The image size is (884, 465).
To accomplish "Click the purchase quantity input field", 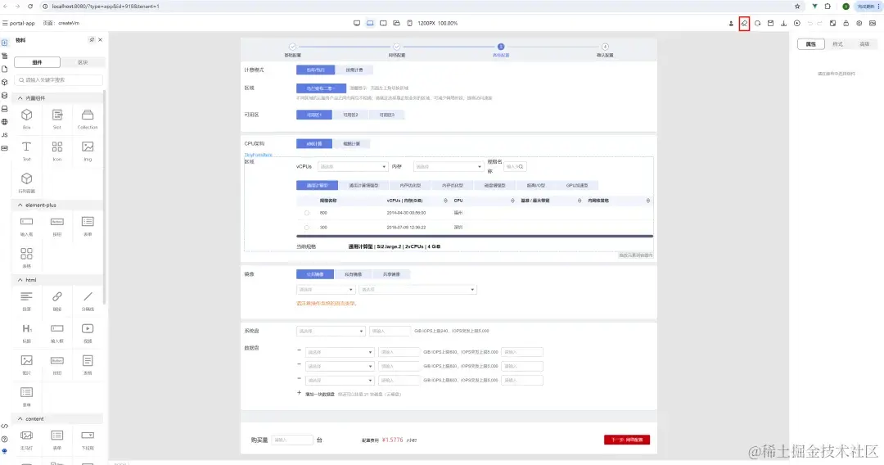I will point(292,440).
